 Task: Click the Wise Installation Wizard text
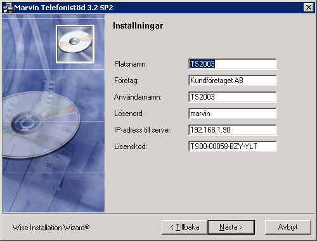[x=51, y=228]
